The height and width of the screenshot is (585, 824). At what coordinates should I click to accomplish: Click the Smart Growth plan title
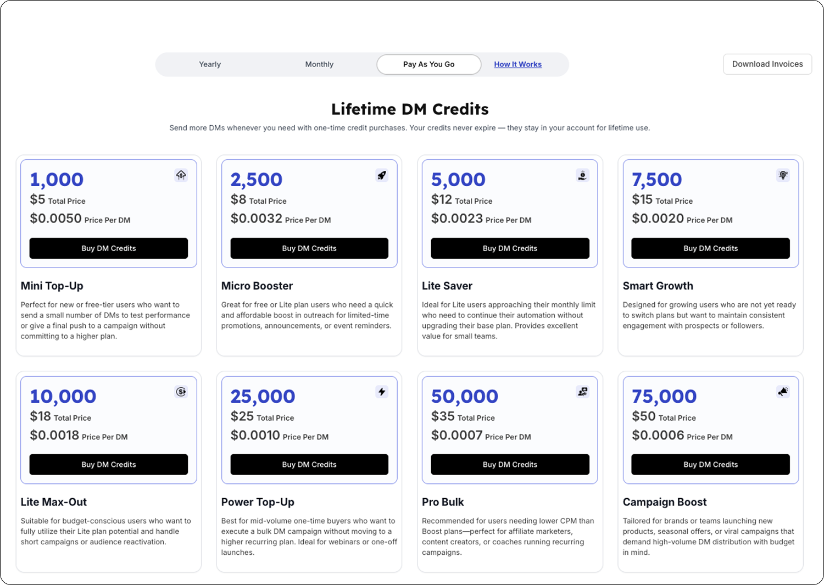coord(658,286)
